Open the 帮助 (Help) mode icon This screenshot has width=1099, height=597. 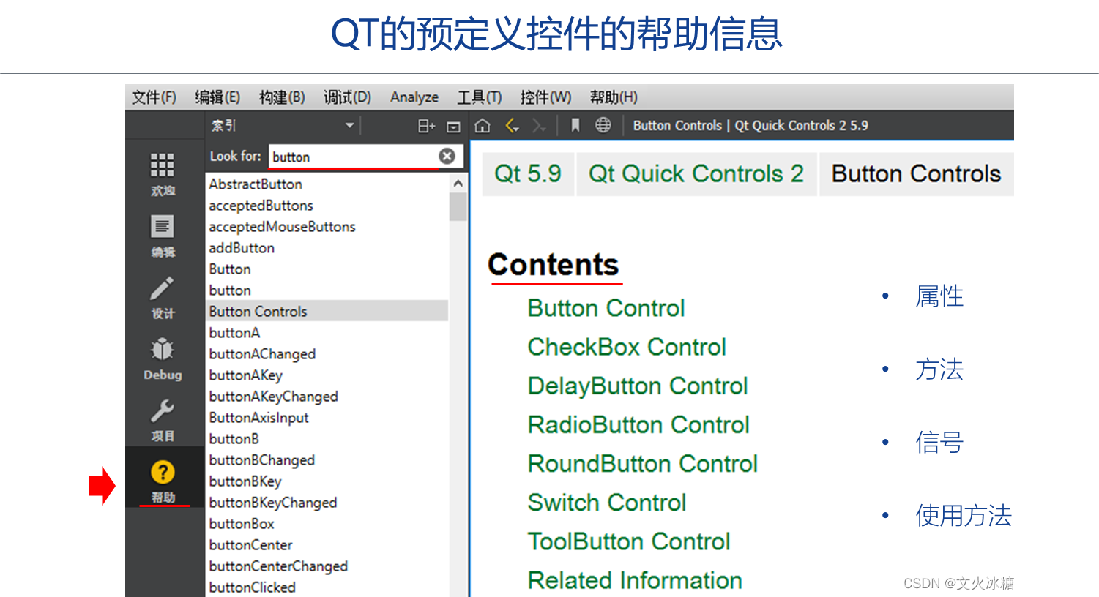[162, 472]
